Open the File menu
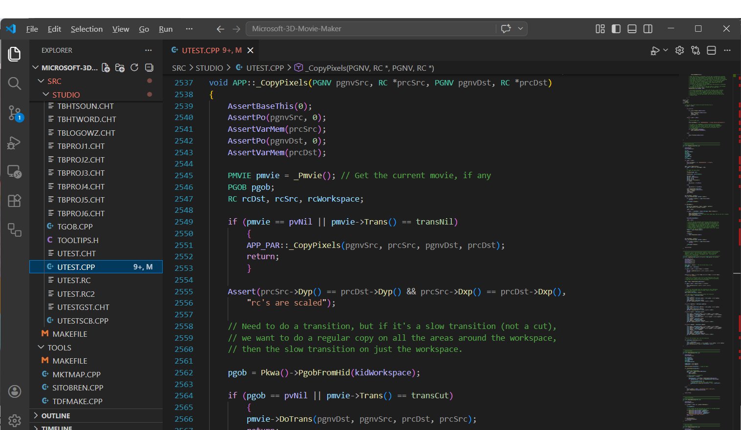Viewport: 741px width, 430px height. [32, 29]
